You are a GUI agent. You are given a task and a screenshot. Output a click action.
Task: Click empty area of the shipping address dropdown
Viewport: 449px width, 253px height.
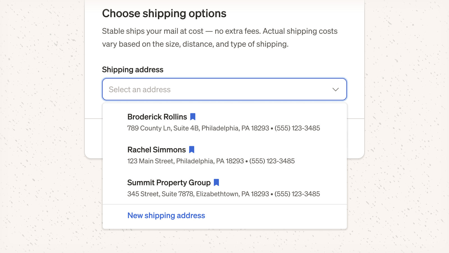[253, 89]
